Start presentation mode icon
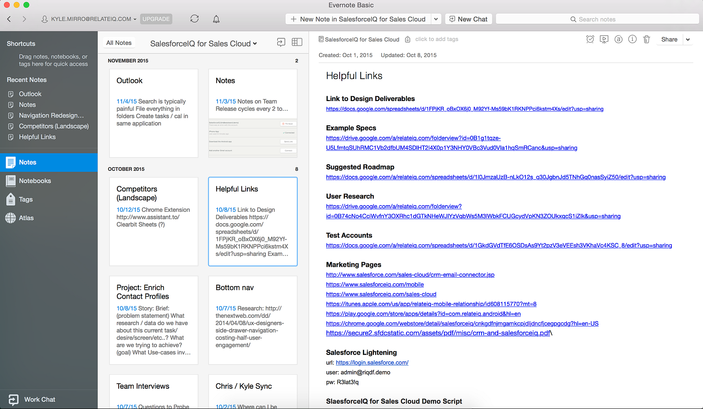Screen dimensions: 703x409 click(x=604, y=39)
